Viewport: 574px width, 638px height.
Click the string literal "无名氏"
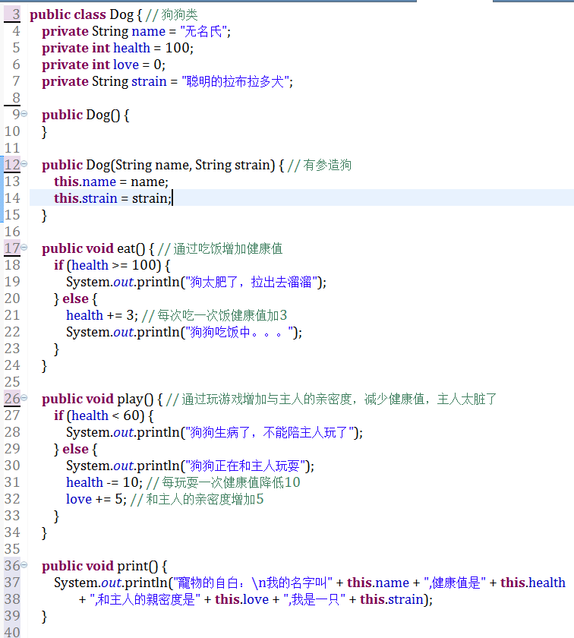point(203,32)
